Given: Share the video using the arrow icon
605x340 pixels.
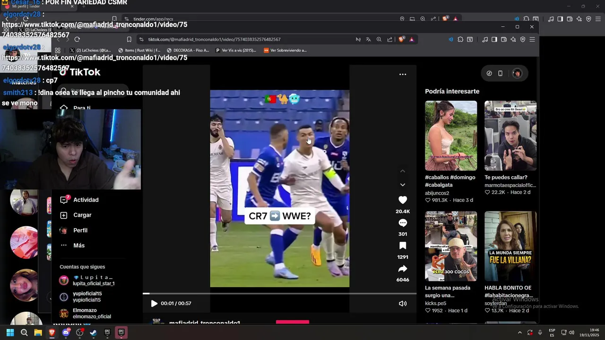Looking at the screenshot, I should (x=402, y=269).
